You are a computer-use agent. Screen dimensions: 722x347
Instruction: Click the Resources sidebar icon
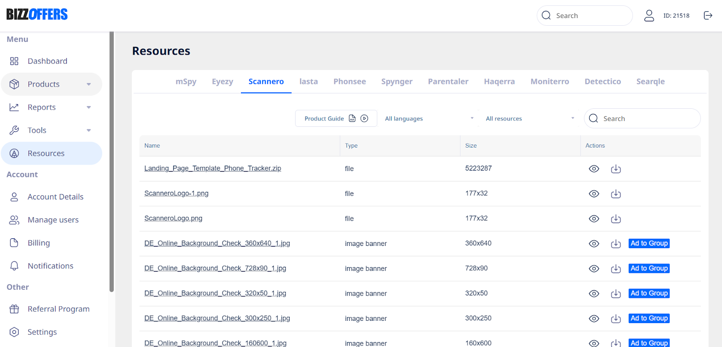[x=14, y=153]
